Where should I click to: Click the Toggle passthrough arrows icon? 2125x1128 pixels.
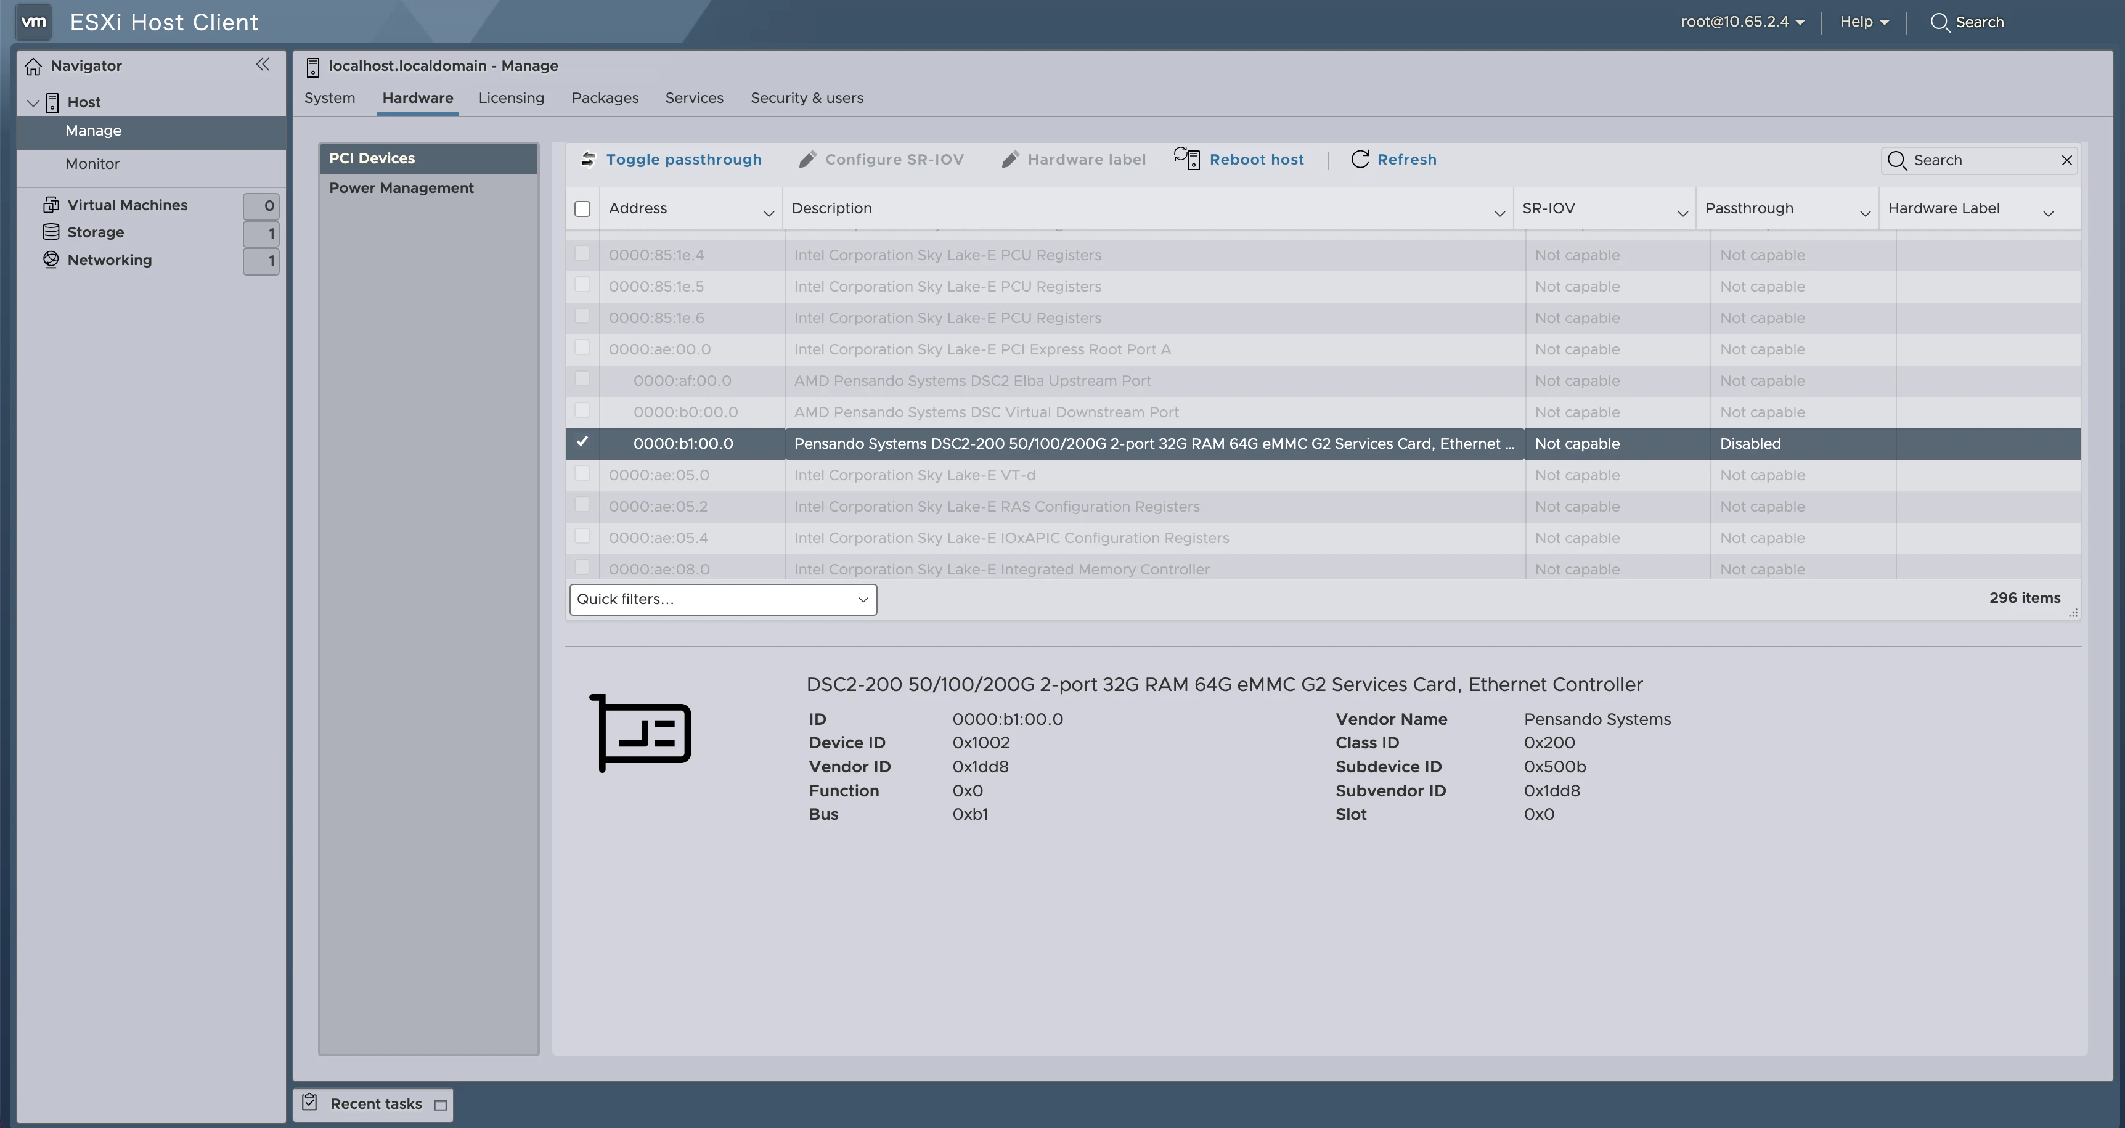588,159
